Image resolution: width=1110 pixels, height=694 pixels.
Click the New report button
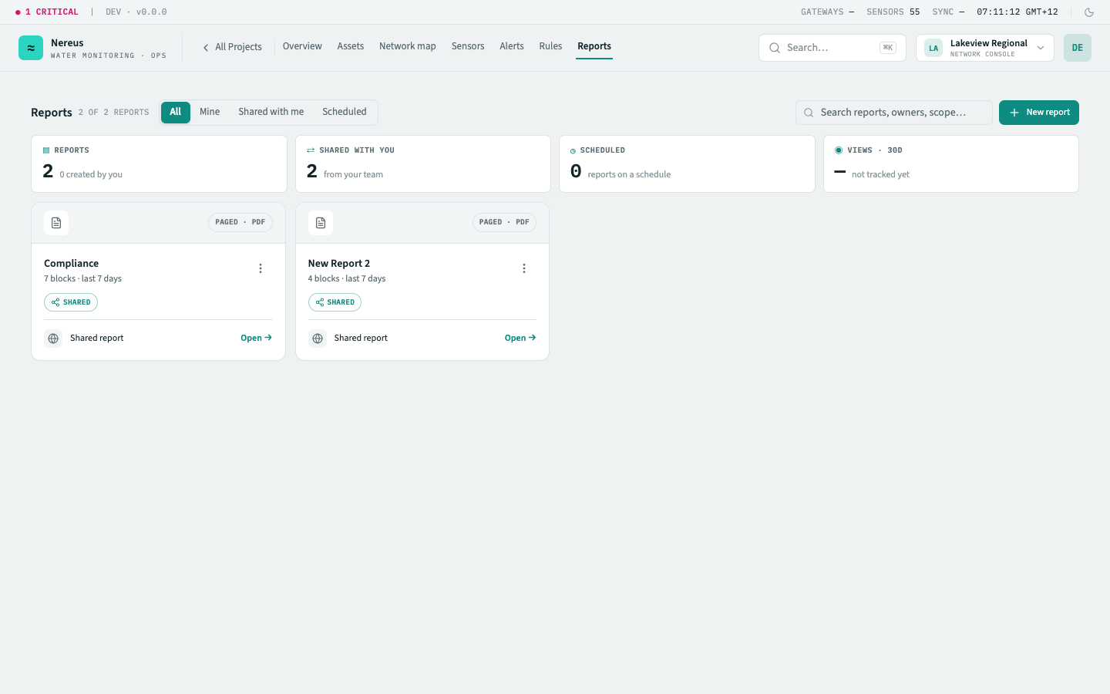[x=1039, y=113]
